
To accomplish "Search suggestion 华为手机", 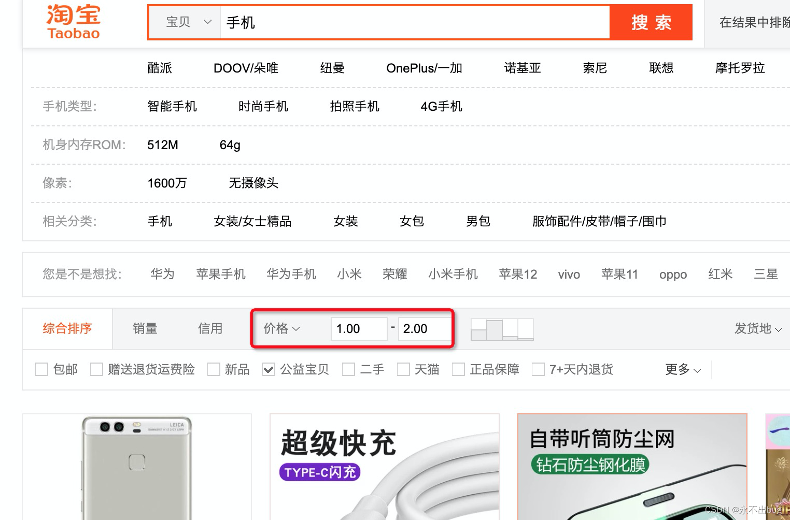I will coord(291,274).
